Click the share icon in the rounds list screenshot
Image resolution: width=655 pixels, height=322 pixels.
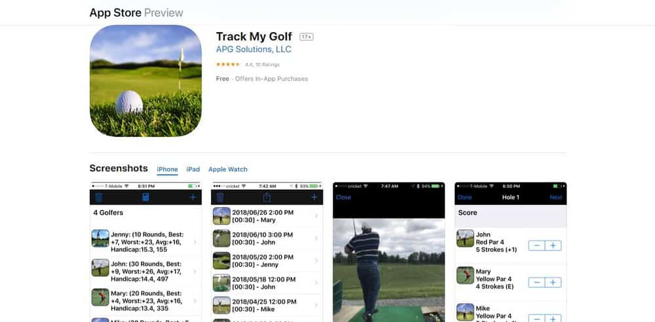point(267,198)
